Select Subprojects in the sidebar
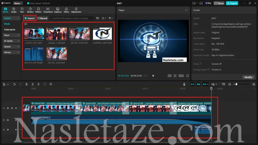 point(10,30)
